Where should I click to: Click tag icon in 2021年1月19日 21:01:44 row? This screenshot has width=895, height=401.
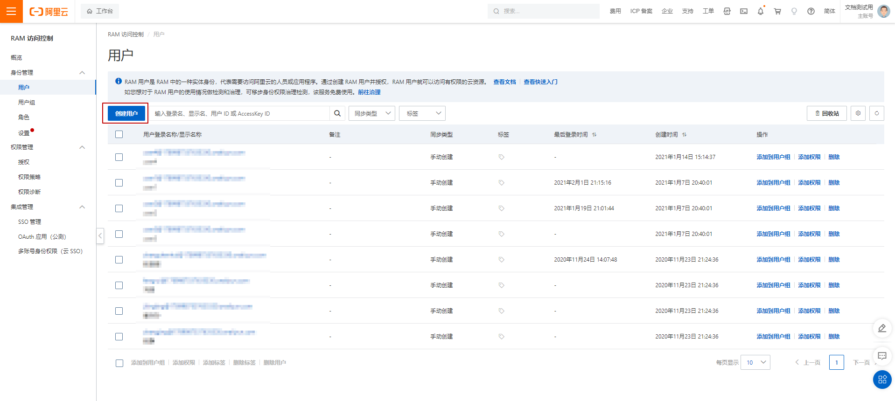tap(502, 208)
